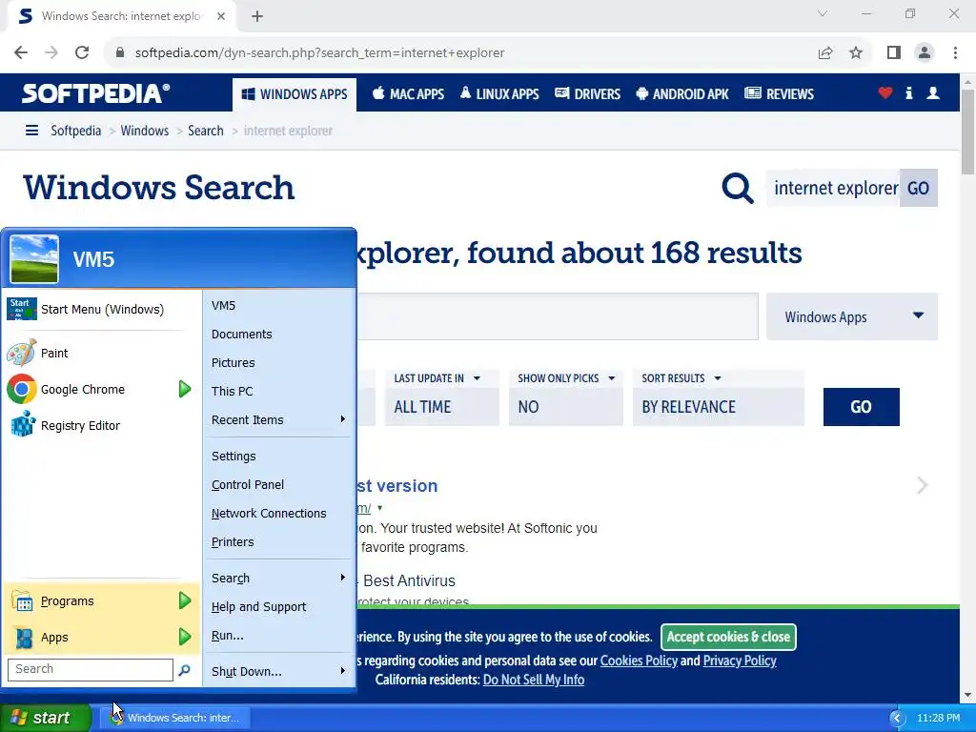Image resolution: width=976 pixels, height=732 pixels.
Task: Open the Sort Results dropdown
Action: [x=719, y=397]
